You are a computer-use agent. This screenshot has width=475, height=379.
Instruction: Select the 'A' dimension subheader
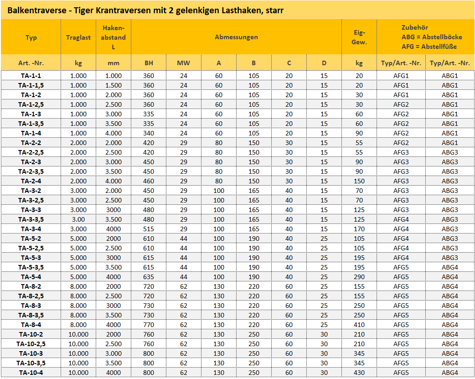[219, 63]
